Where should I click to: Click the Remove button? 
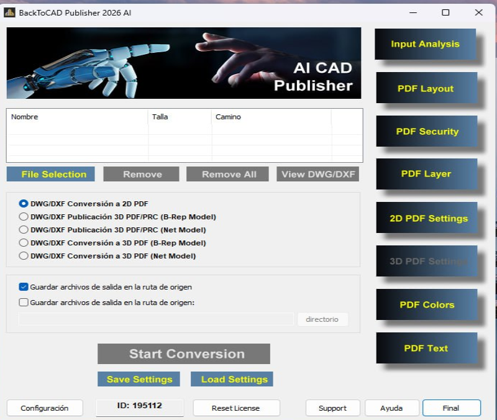tap(142, 174)
